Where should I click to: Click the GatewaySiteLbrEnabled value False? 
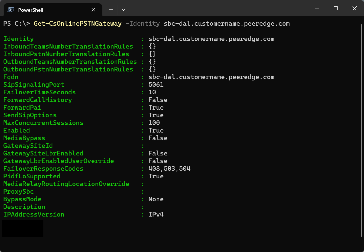point(158,153)
